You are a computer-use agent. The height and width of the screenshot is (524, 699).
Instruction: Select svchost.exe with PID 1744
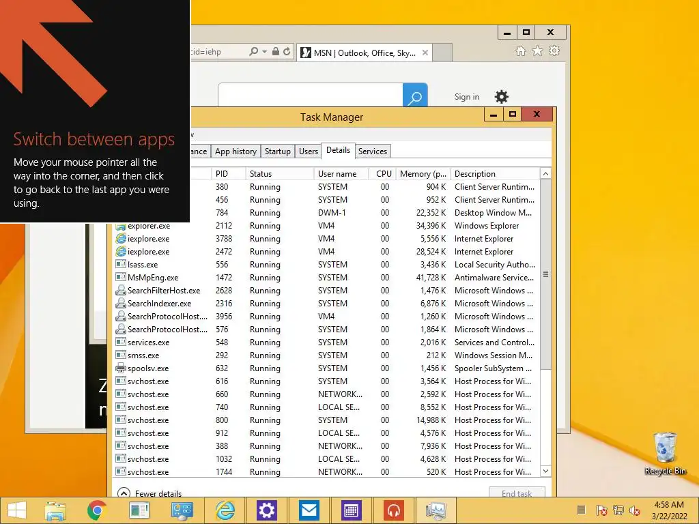pos(326,471)
